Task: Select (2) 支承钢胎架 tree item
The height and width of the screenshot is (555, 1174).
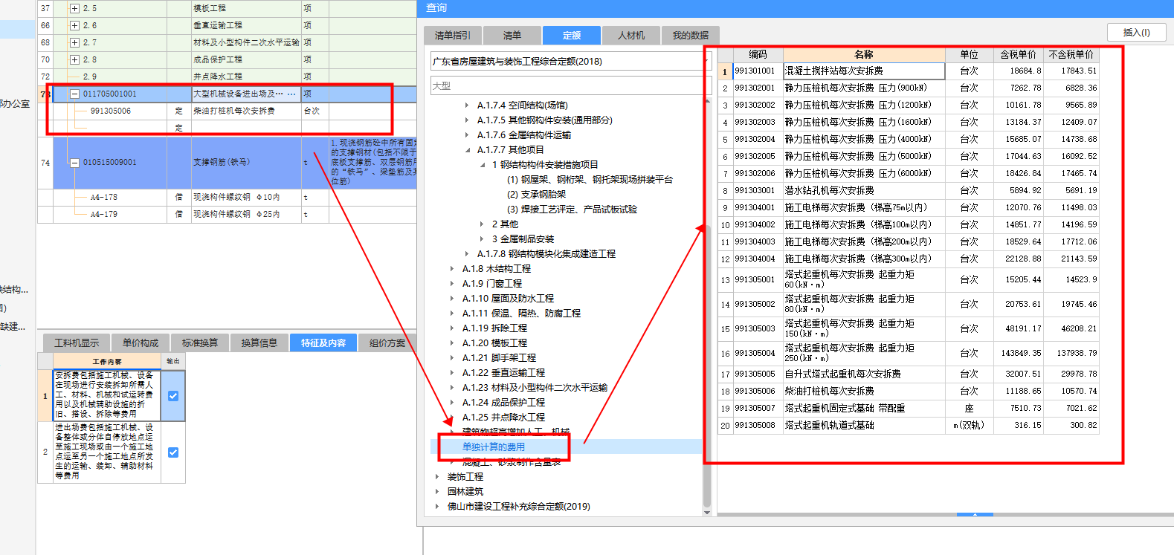Action: 536,195
